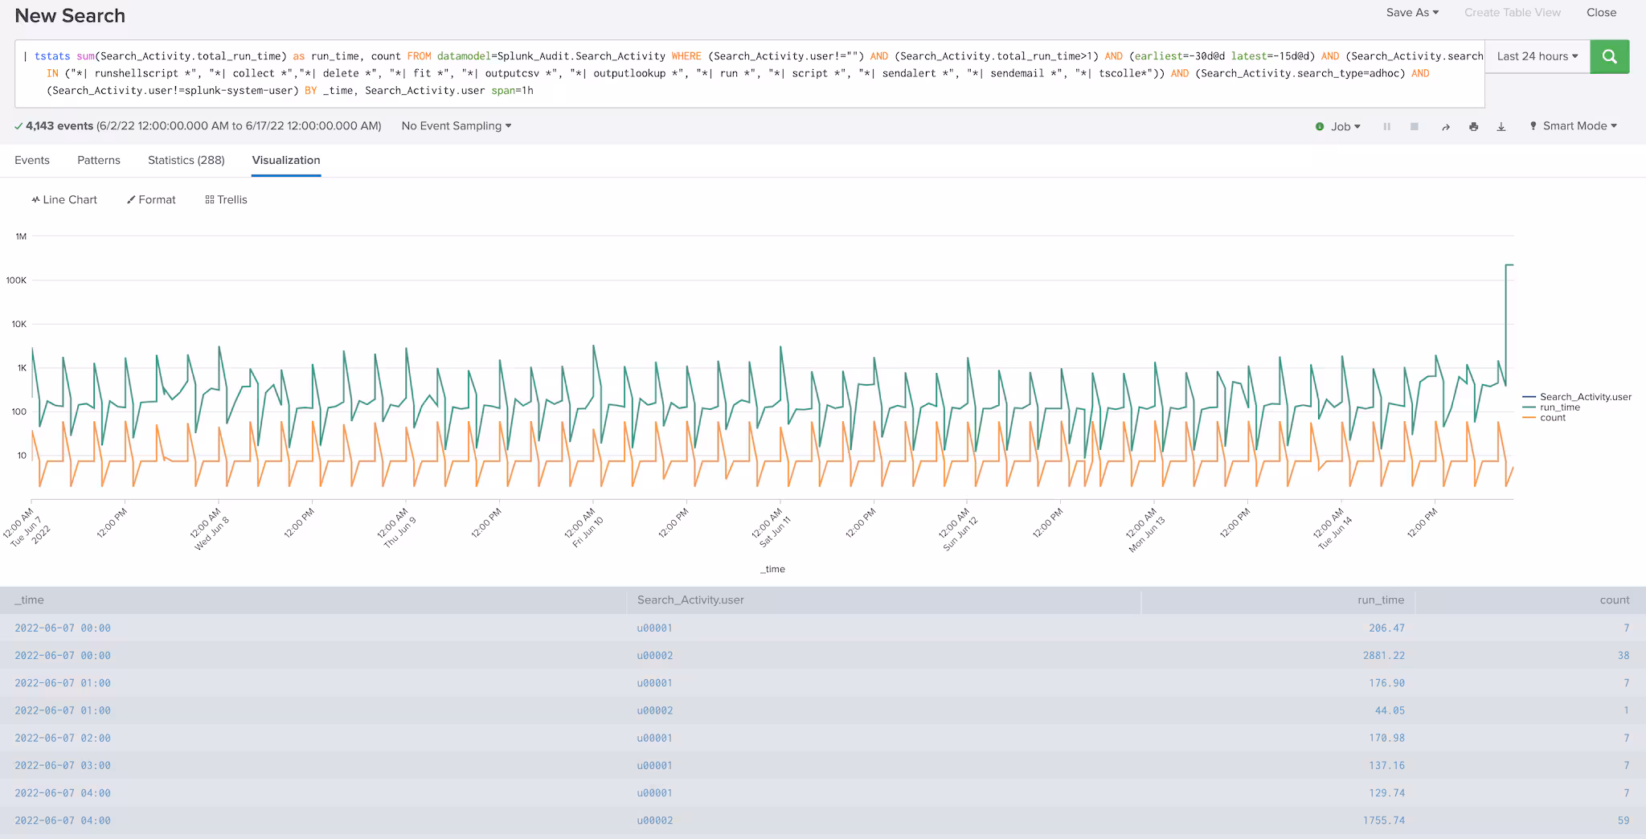Click the share job arrow icon
This screenshot has height=839, width=1646.
point(1445,127)
